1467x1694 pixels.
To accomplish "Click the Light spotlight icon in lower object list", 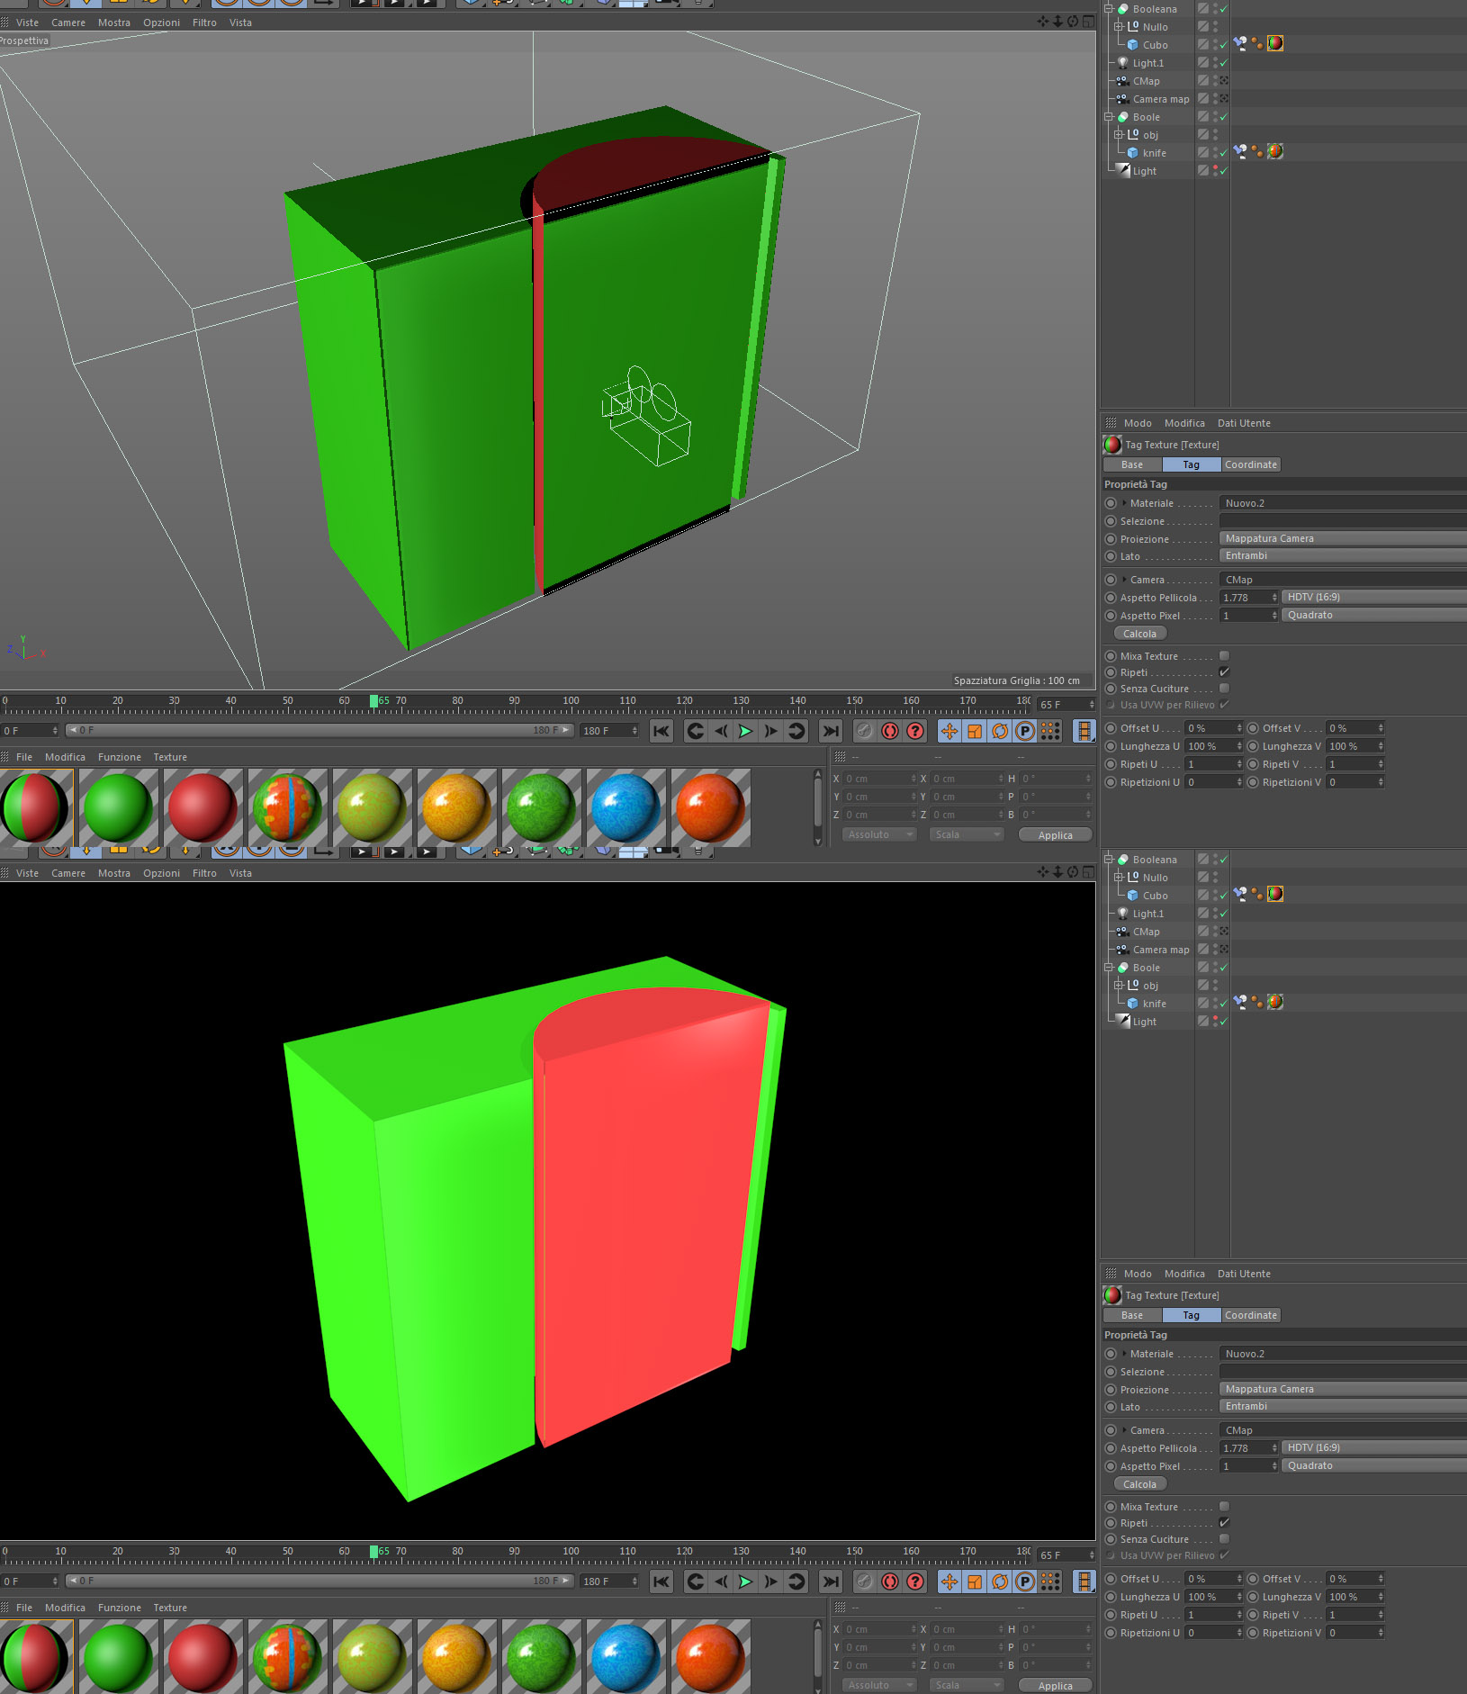I will click(x=1123, y=1021).
